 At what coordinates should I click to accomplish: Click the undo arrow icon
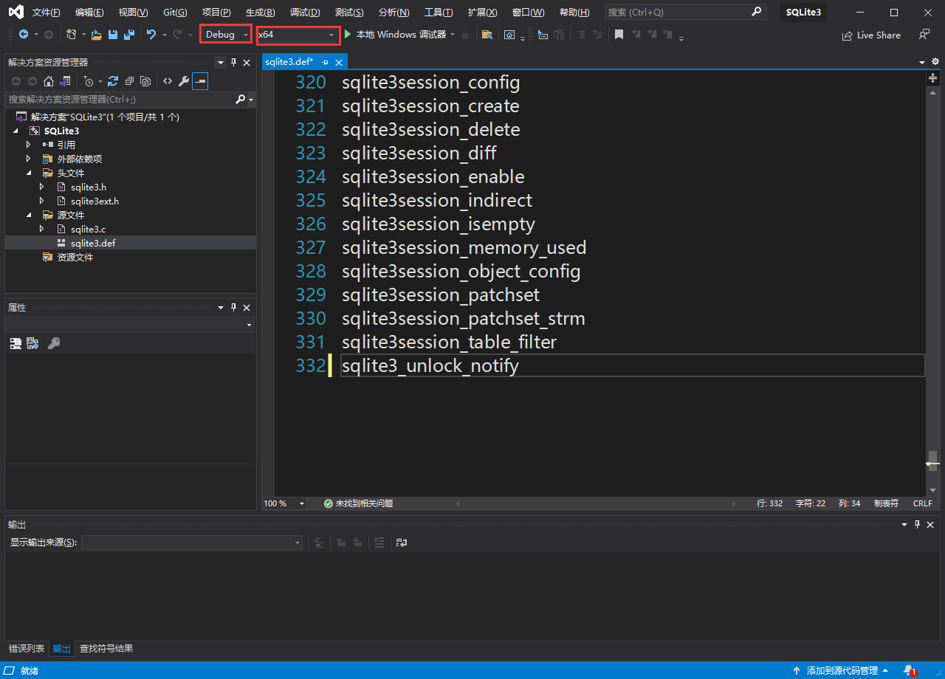pyautogui.click(x=151, y=35)
